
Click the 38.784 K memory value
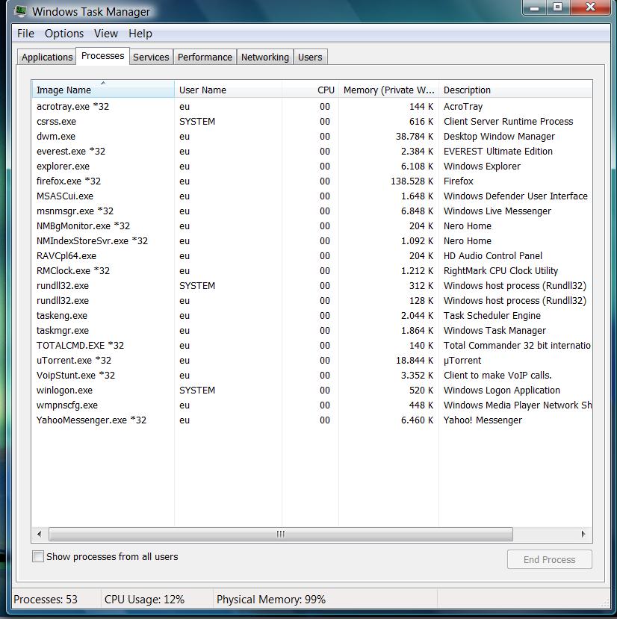pyautogui.click(x=415, y=137)
